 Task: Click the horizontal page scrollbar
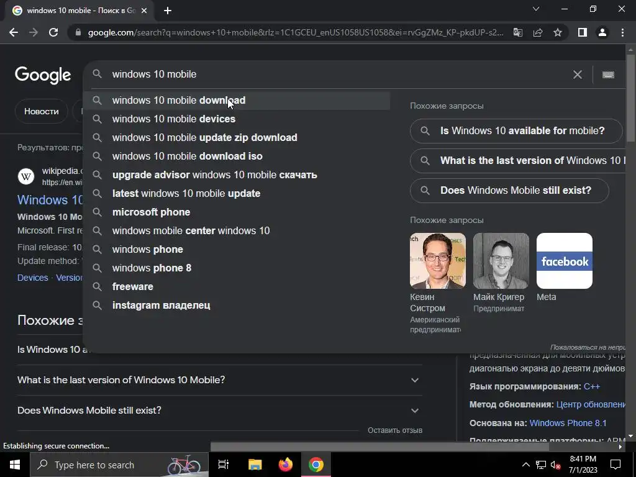379,447
